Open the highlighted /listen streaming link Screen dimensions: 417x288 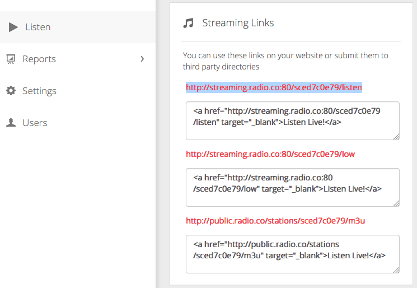[x=274, y=87]
